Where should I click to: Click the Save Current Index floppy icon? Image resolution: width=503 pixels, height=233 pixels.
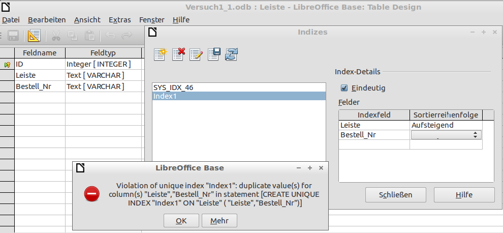213,54
